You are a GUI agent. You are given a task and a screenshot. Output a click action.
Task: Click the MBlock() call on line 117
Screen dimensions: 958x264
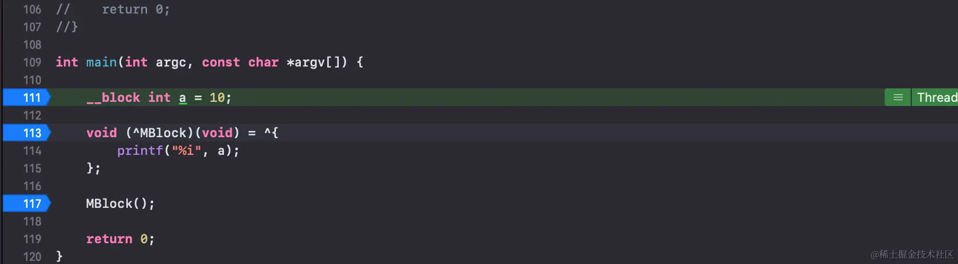121,204
